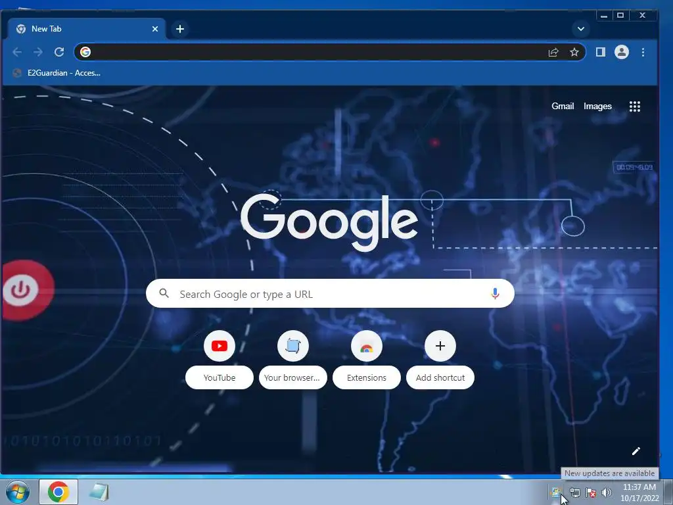The height and width of the screenshot is (505, 673).
Task: Open the Images link
Action: [597, 106]
